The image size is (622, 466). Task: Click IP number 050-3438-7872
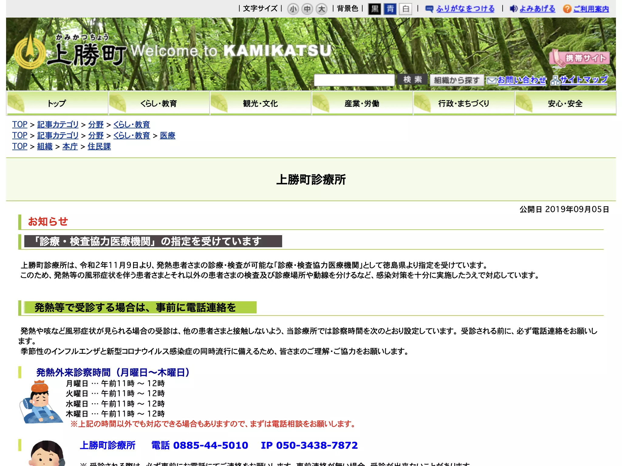point(317,445)
